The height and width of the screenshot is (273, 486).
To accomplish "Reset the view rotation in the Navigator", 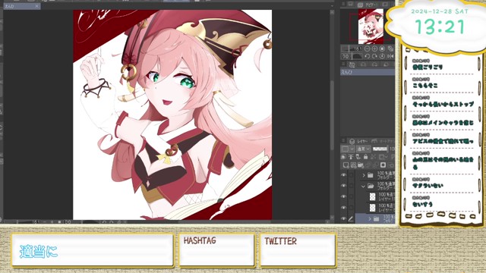I will pyautogui.click(x=382, y=56).
